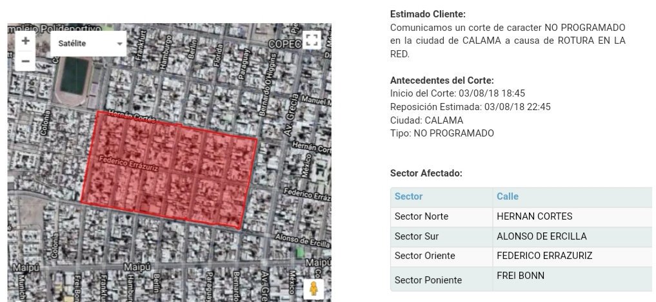656x302 pixels.
Task: Click the Reposición Estimada date line
Action: point(470,107)
